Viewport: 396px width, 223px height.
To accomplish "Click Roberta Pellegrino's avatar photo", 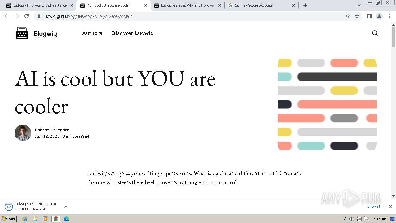I will point(23,133).
